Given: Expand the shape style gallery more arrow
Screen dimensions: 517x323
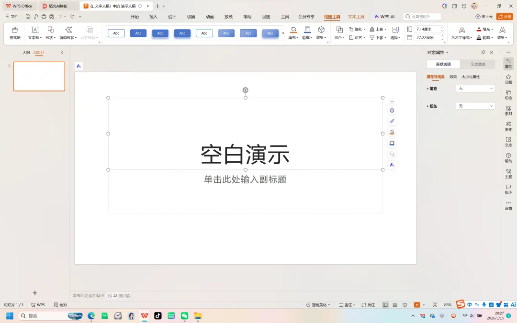Looking at the screenshot, I should pos(283,33).
